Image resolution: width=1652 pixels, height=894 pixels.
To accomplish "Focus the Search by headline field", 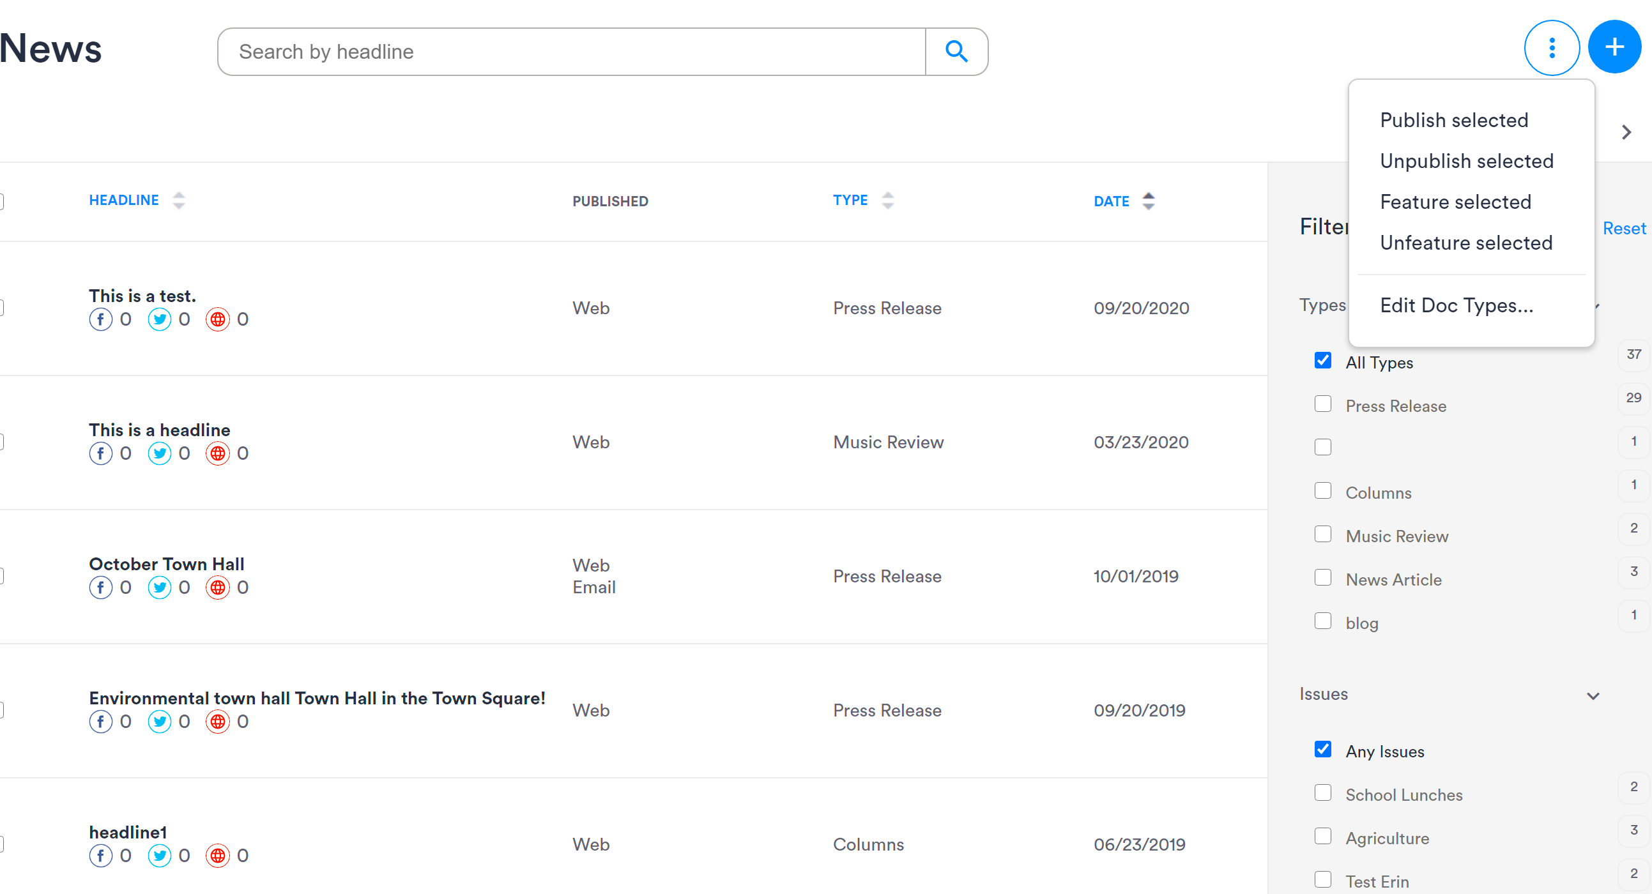I will (570, 52).
